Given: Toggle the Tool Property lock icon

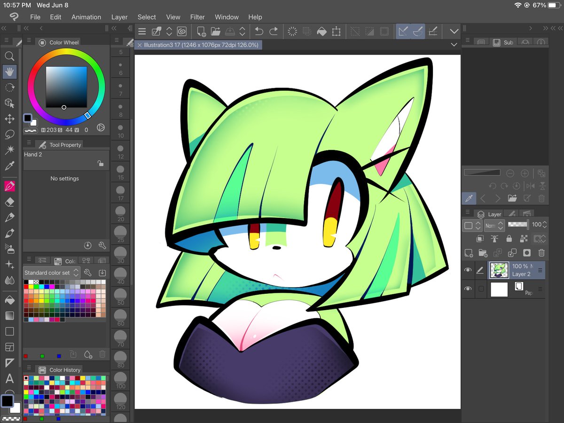Looking at the screenshot, I should click(x=101, y=163).
